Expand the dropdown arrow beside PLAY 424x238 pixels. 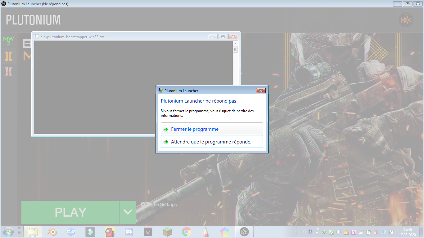pos(128,212)
